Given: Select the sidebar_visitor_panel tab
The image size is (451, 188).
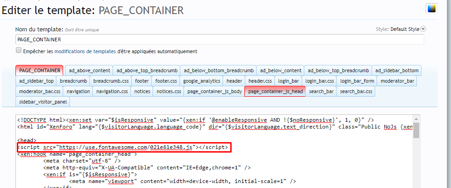Looking at the screenshot, I should coord(43,102).
